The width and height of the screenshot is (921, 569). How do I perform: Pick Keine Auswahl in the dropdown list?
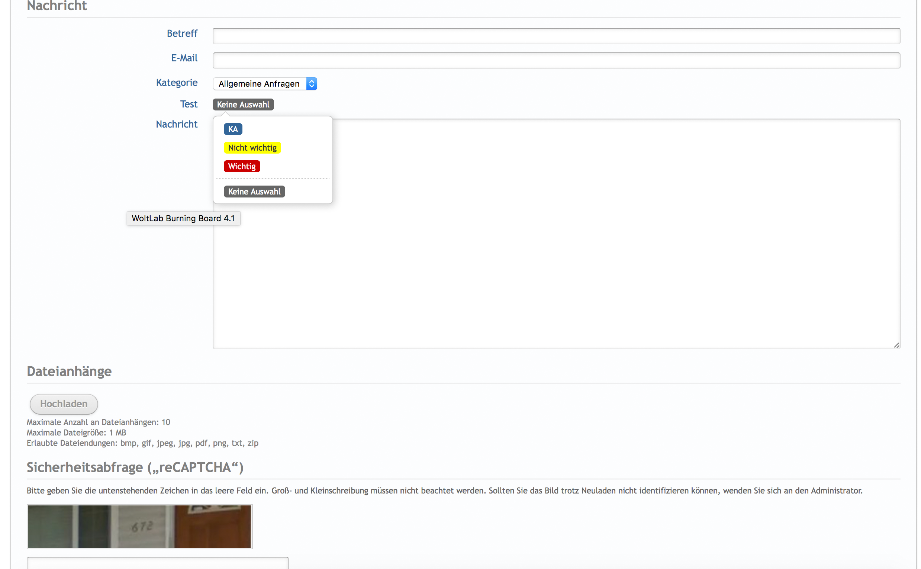click(x=254, y=192)
